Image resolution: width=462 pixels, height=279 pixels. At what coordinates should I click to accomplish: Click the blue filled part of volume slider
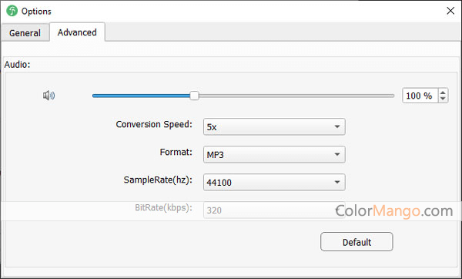141,96
